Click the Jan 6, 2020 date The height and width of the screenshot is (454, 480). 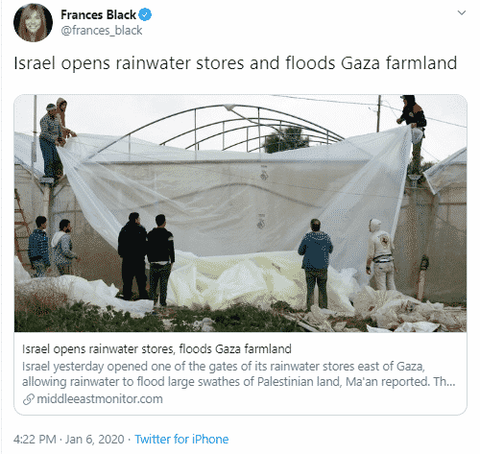tap(95, 439)
